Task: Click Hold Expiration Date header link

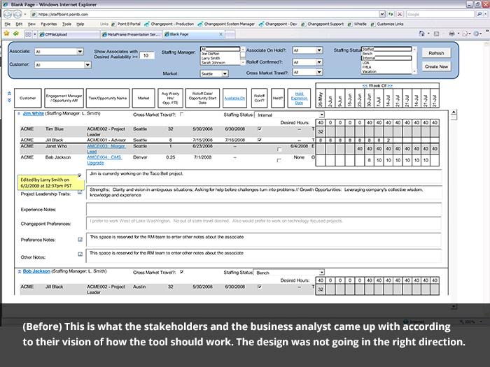Action: tap(299, 98)
